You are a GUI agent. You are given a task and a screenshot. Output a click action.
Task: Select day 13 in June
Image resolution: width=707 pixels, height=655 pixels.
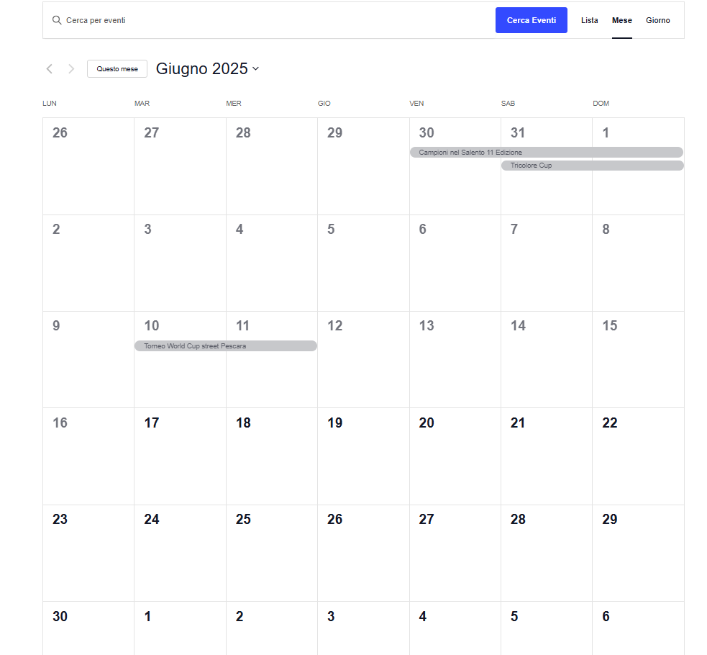pyautogui.click(x=426, y=325)
